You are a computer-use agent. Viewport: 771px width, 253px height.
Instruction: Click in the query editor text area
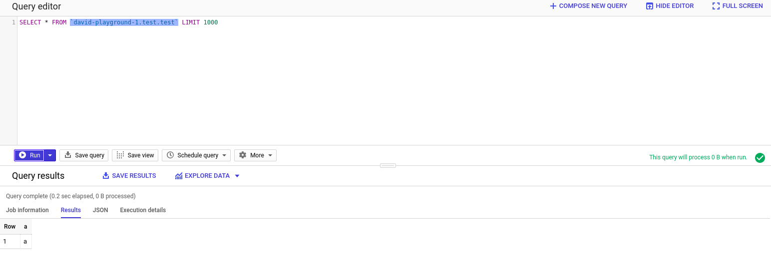[394, 80]
